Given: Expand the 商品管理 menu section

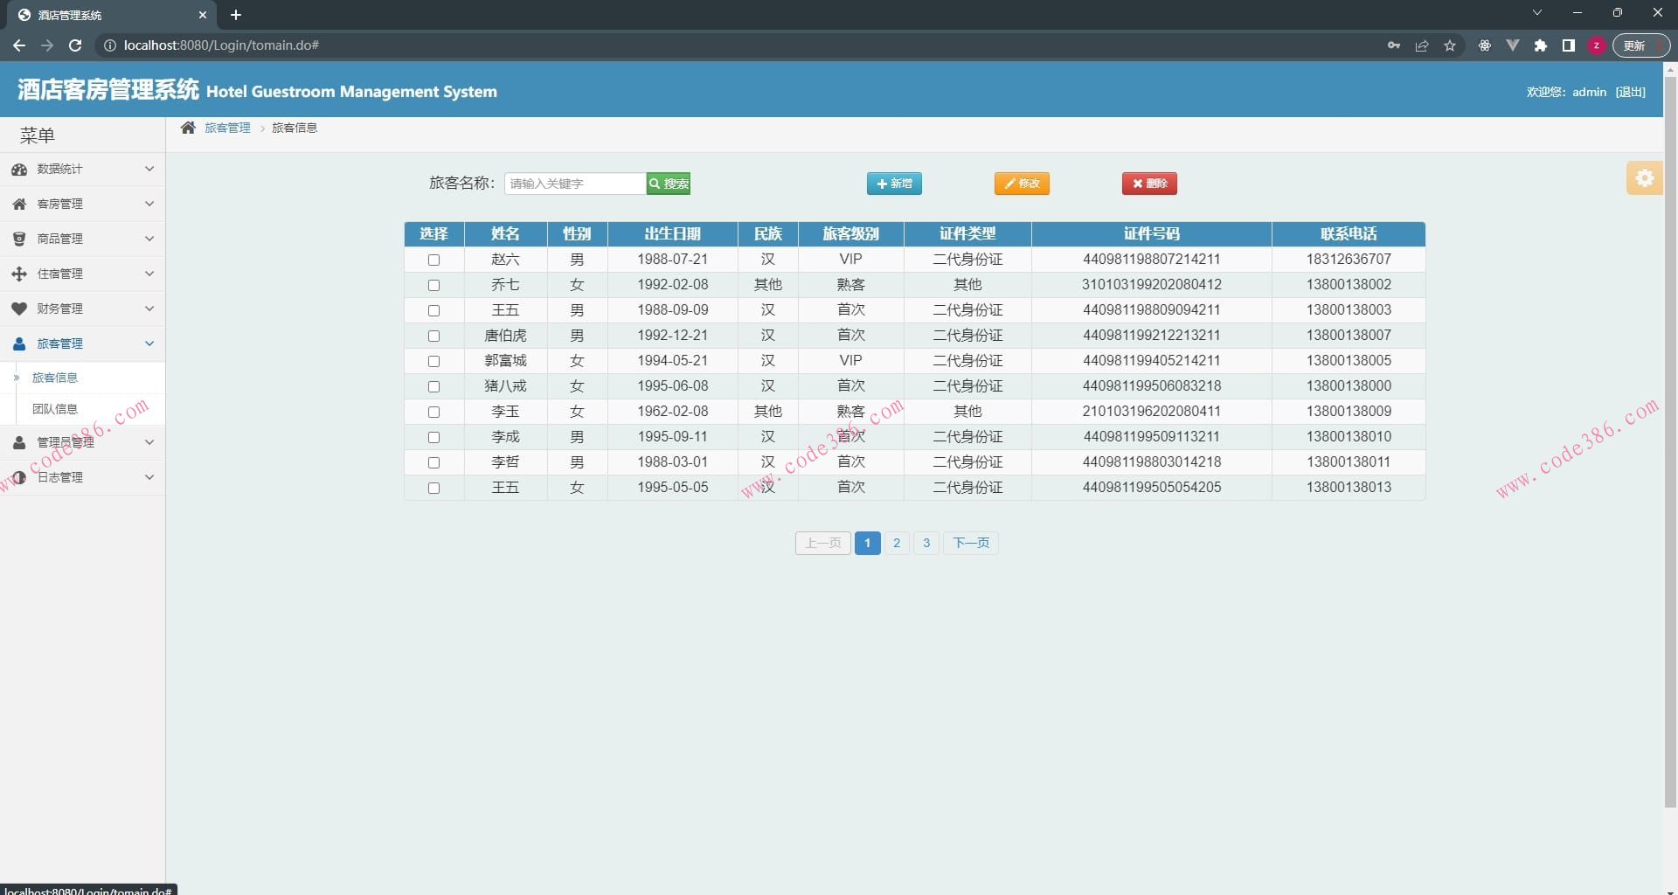Looking at the screenshot, I should tap(82, 239).
